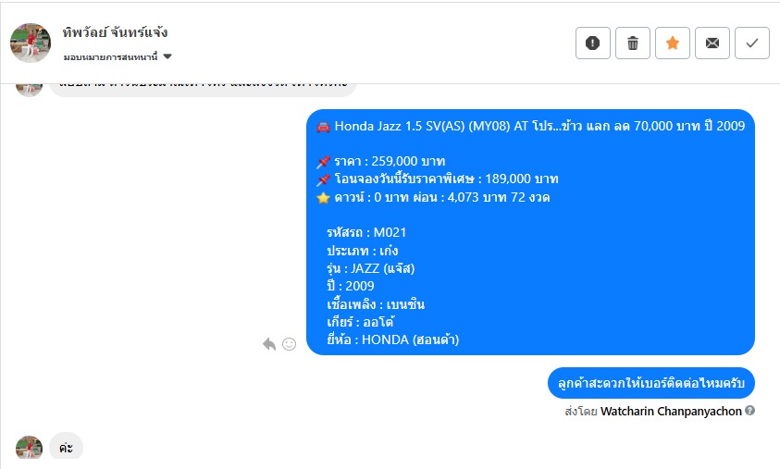Delete conversation using trash icon

[632, 43]
